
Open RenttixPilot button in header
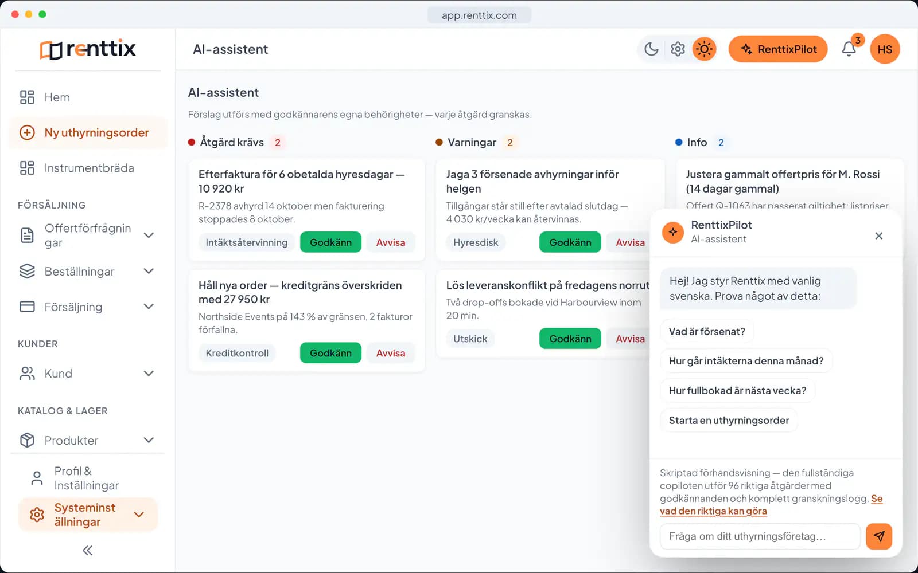pyautogui.click(x=778, y=49)
